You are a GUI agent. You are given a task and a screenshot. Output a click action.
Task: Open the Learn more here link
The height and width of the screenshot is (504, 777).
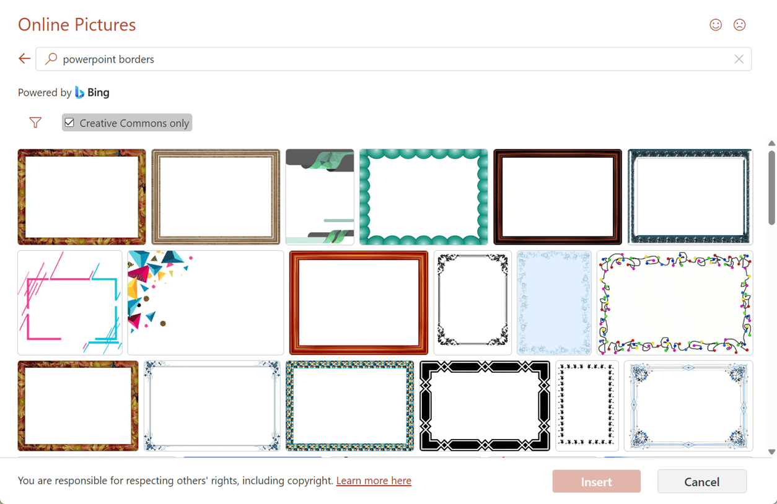[374, 480]
